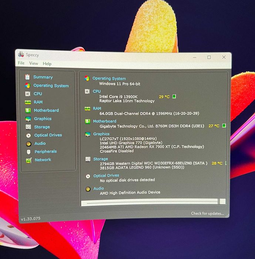Open the Storage heading link in summary
The image size is (255, 259).
[101, 159]
